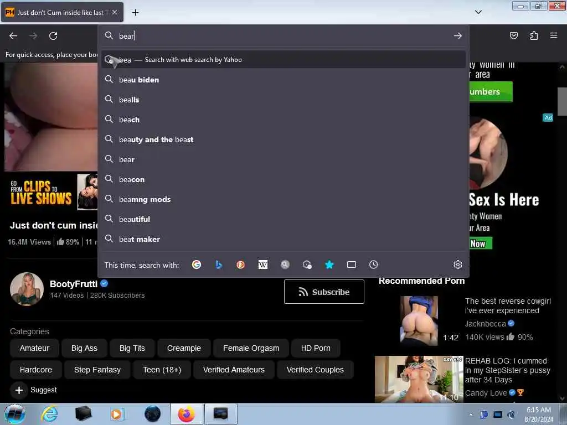Go back to the previous page

[13, 36]
